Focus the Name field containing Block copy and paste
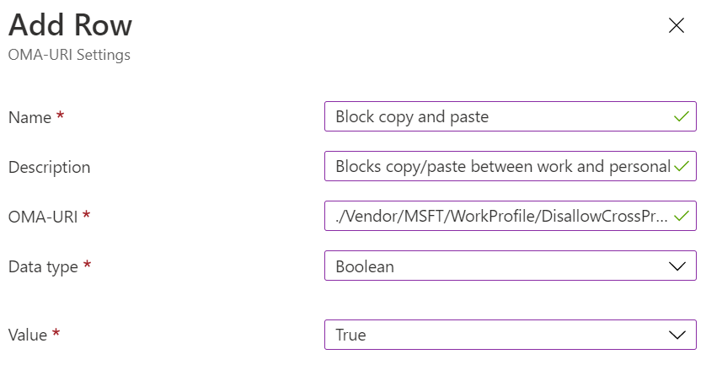This screenshot has height=365, width=706. pos(511,116)
